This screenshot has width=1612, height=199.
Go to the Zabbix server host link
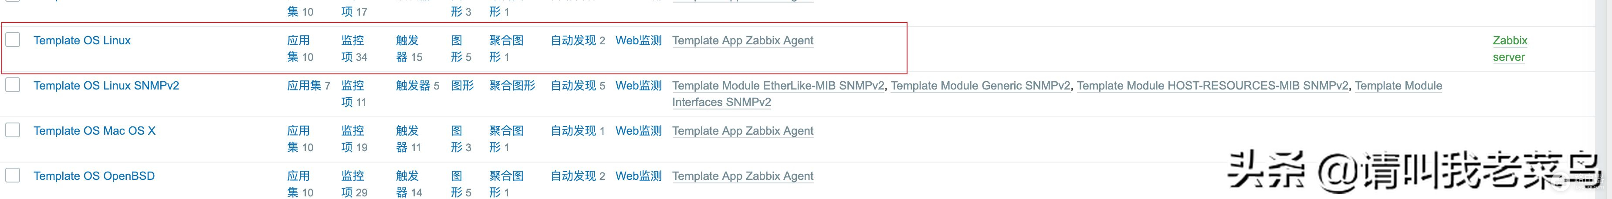point(1509,49)
